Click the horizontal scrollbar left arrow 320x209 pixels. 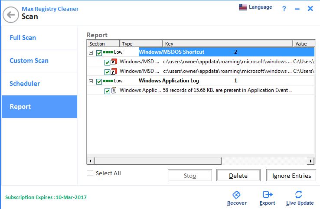pyautogui.click(x=91, y=161)
